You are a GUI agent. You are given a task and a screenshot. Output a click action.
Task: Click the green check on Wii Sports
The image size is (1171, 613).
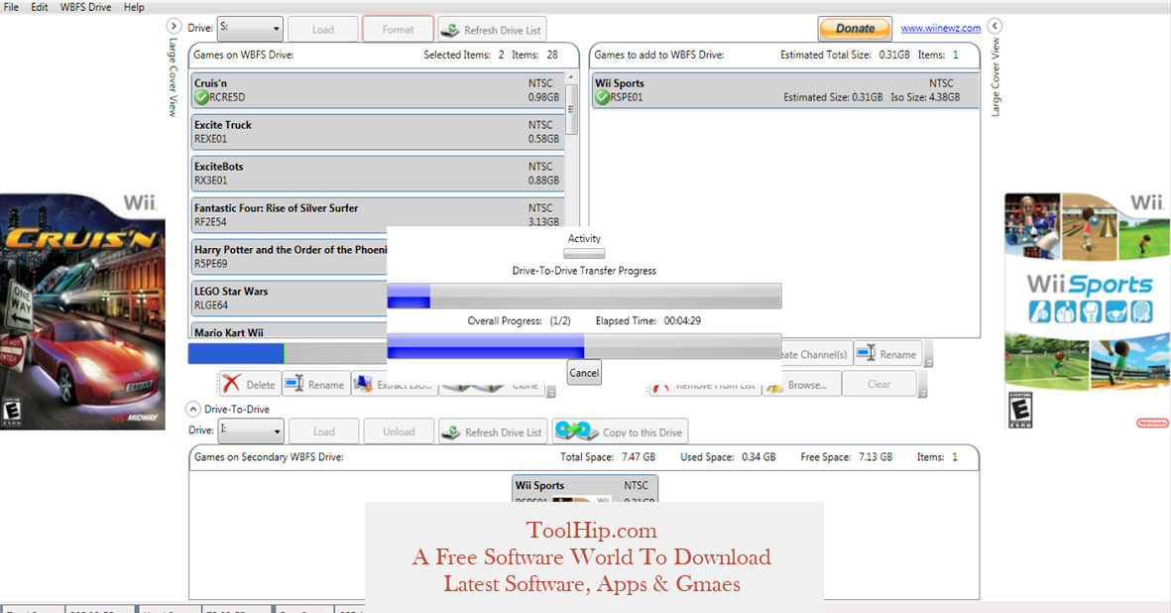(602, 97)
